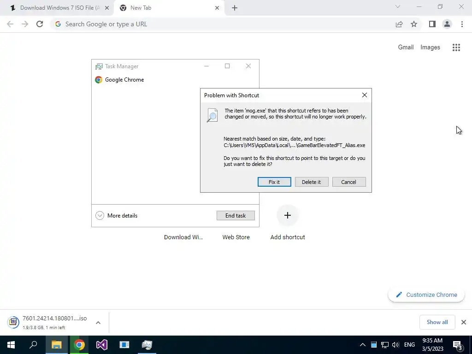Share this page using the share icon

point(399,24)
